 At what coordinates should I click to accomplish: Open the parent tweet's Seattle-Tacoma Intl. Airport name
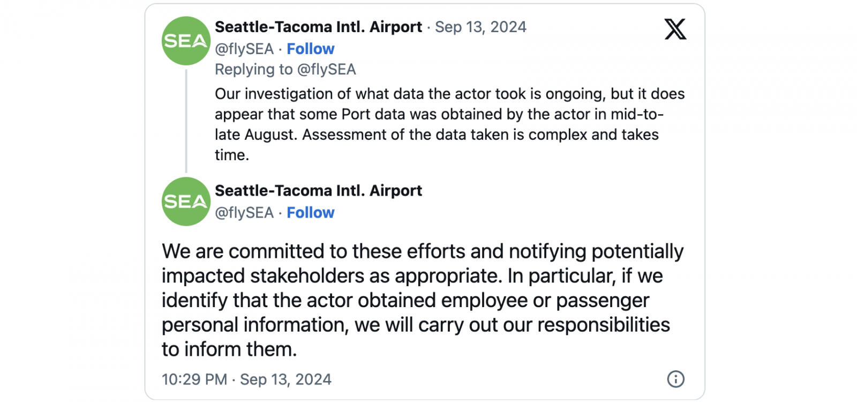318,27
